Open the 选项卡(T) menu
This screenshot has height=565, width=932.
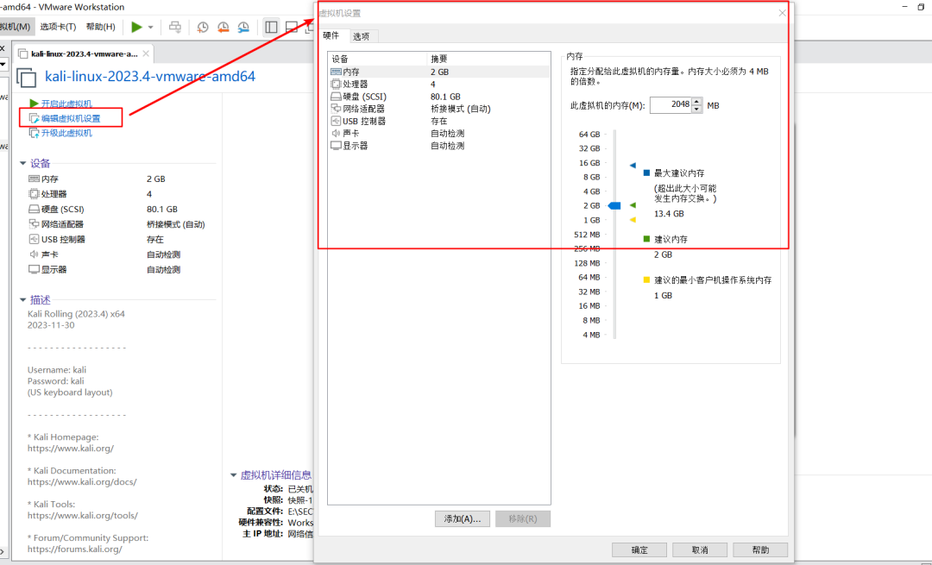[x=58, y=27]
